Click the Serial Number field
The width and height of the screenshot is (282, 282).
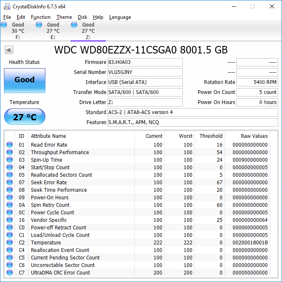[145, 72]
